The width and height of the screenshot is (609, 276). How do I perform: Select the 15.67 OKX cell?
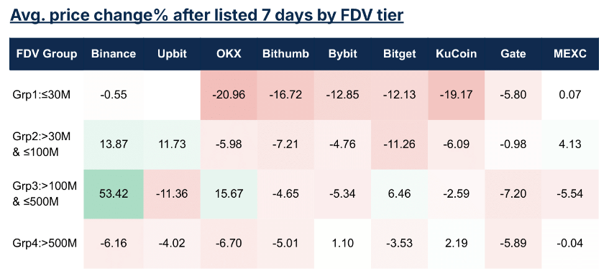point(229,194)
